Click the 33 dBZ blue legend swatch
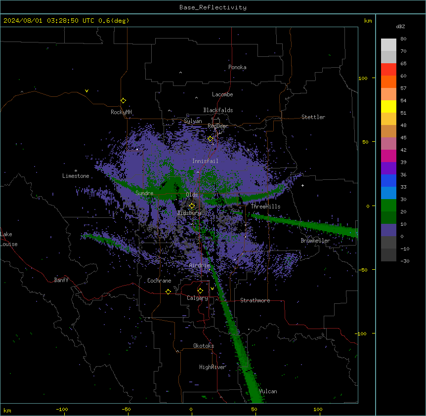 pos(388,193)
